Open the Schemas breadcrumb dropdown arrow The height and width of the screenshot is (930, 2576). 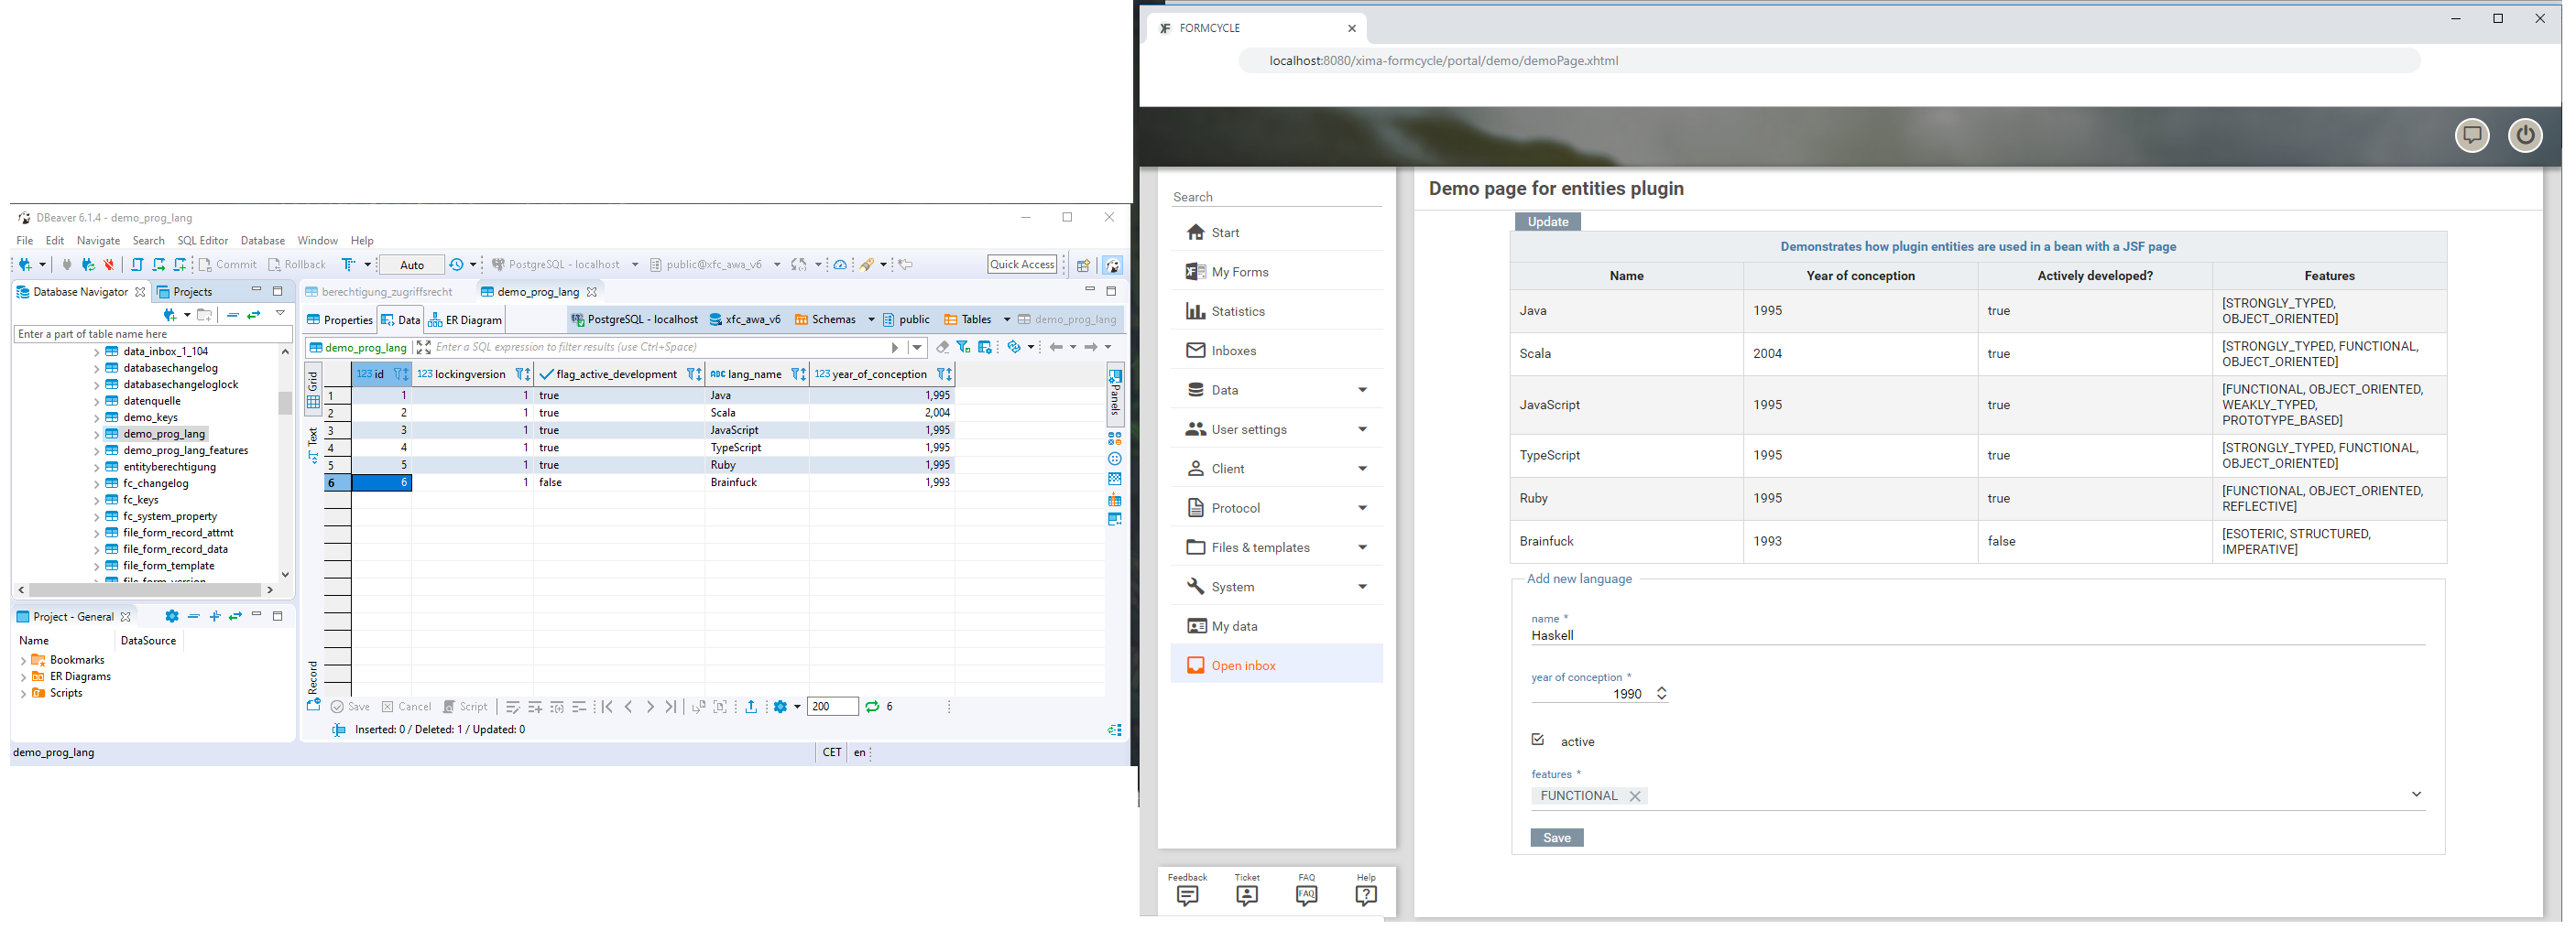pyautogui.click(x=871, y=319)
